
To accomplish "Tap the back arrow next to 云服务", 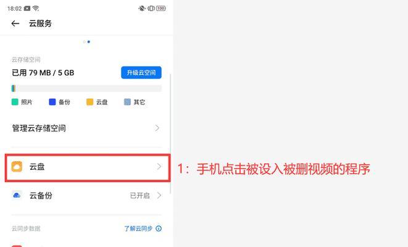I will [15, 23].
